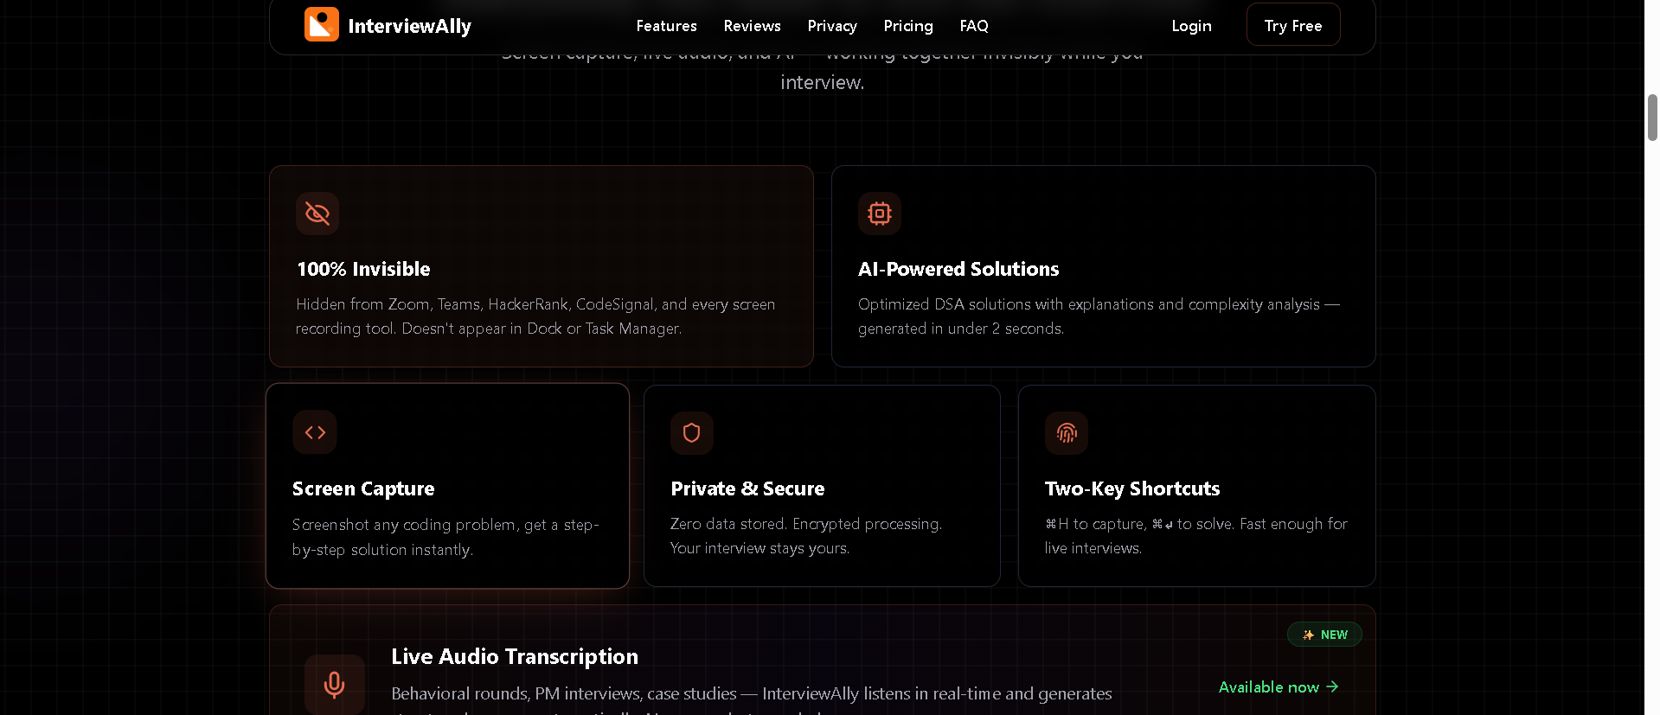
Task: Click the fingerprint Two-Key Shortcuts icon
Action: tap(1067, 432)
